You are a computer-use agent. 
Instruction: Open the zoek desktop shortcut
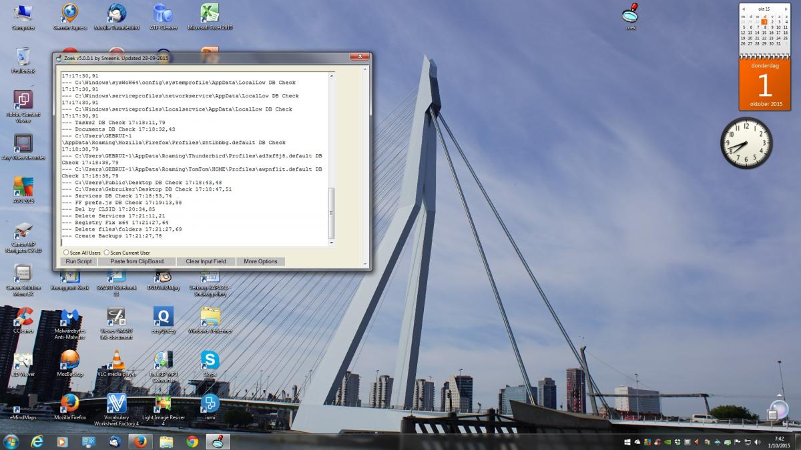tap(630, 14)
